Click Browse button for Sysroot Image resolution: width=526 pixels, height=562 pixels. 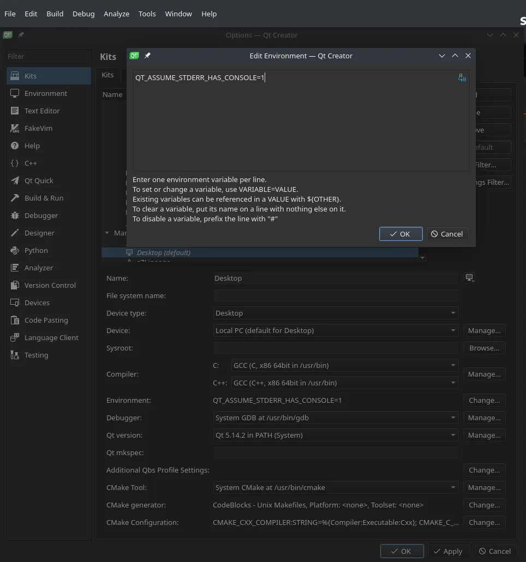tap(485, 348)
